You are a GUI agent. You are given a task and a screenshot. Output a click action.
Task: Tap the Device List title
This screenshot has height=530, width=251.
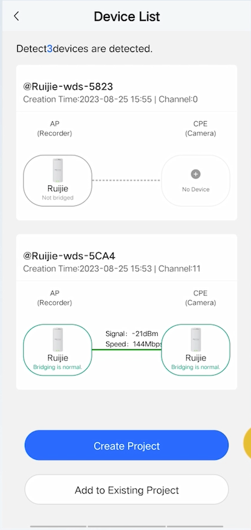(127, 17)
